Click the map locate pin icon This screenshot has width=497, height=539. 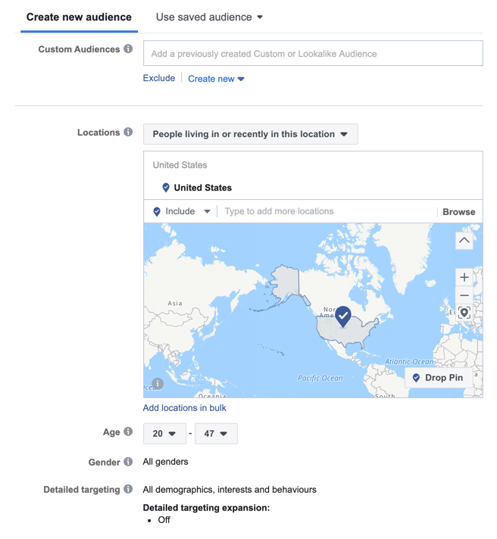tap(464, 313)
